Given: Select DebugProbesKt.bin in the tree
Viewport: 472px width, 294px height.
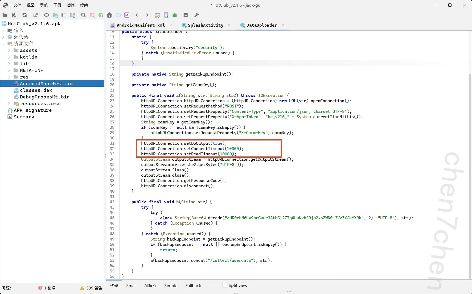Looking at the screenshot, I should [x=45, y=97].
